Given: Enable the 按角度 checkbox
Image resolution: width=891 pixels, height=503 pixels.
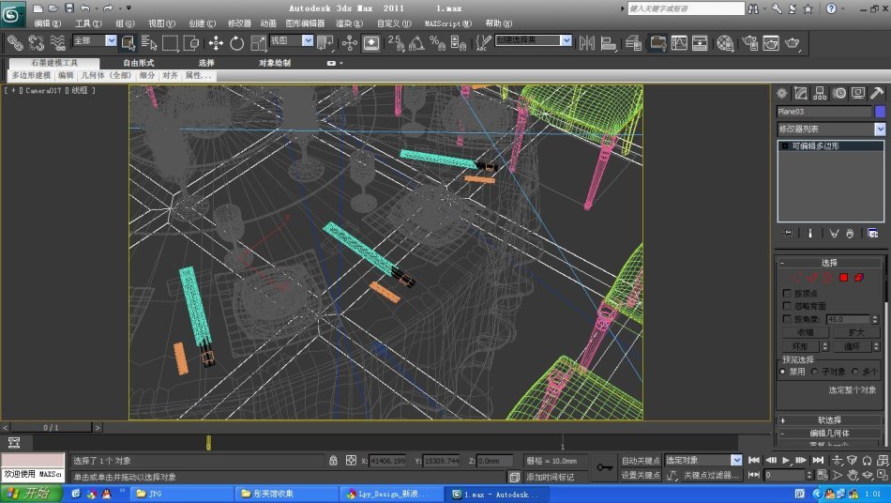Looking at the screenshot, I should (787, 319).
